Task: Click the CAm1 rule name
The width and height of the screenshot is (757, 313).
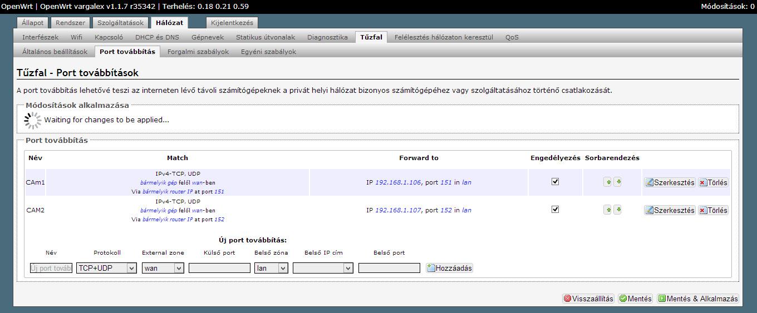Action: (x=35, y=182)
